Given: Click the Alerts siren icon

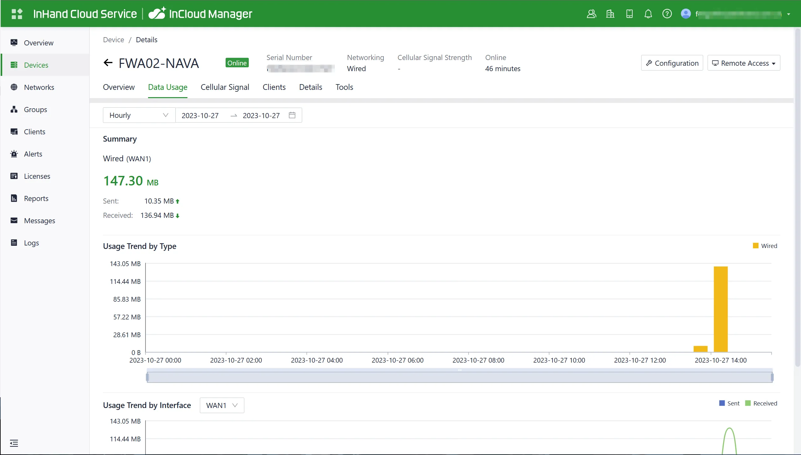Looking at the screenshot, I should [x=14, y=154].
